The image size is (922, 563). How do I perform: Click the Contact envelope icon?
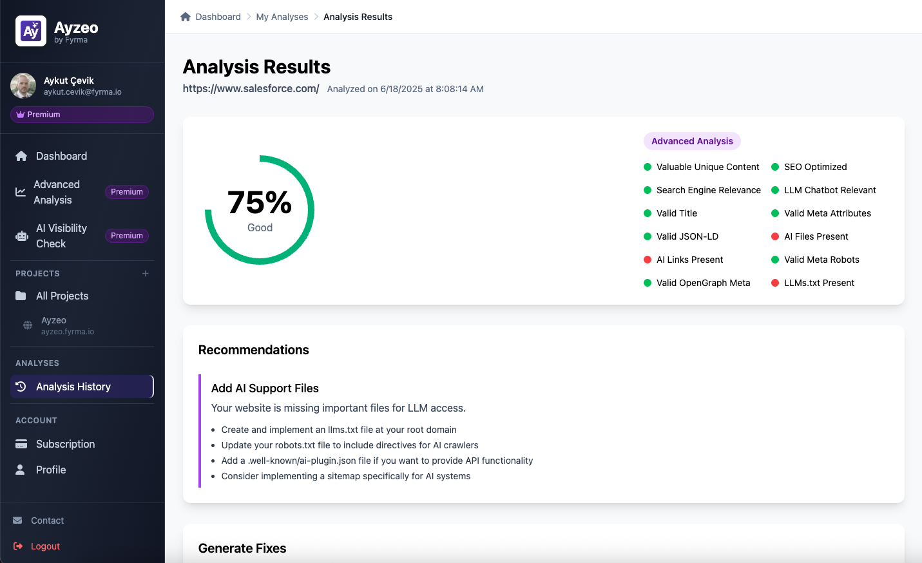click(x=17, y=520)
